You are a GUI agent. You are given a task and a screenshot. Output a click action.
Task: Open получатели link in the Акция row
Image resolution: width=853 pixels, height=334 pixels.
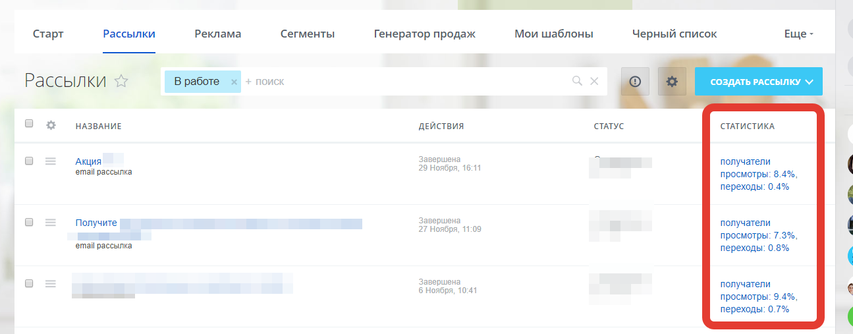click(745, 161)
